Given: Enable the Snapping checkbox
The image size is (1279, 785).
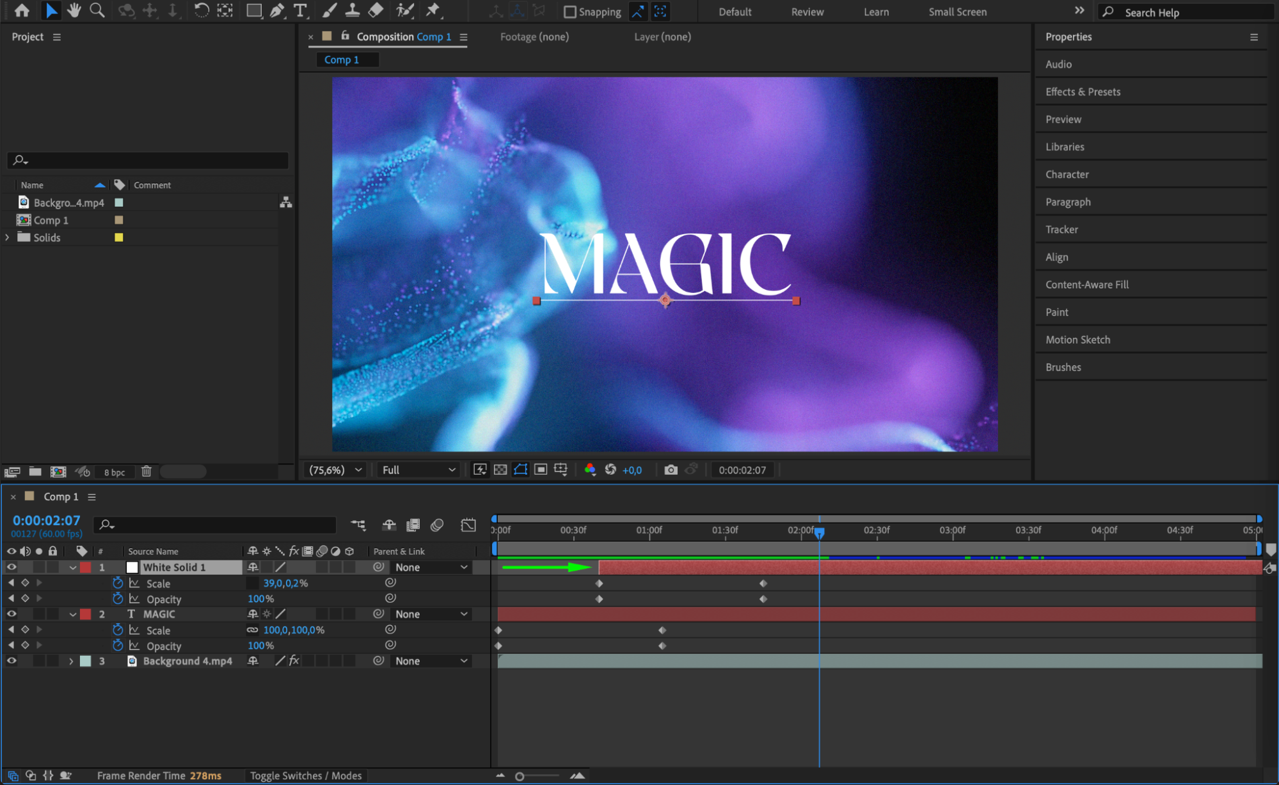Looking at the screenshot, I should pyautogui.click(x=570, y=12).
